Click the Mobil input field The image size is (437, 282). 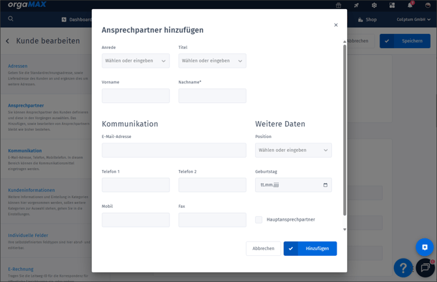(x=136, y=220)
